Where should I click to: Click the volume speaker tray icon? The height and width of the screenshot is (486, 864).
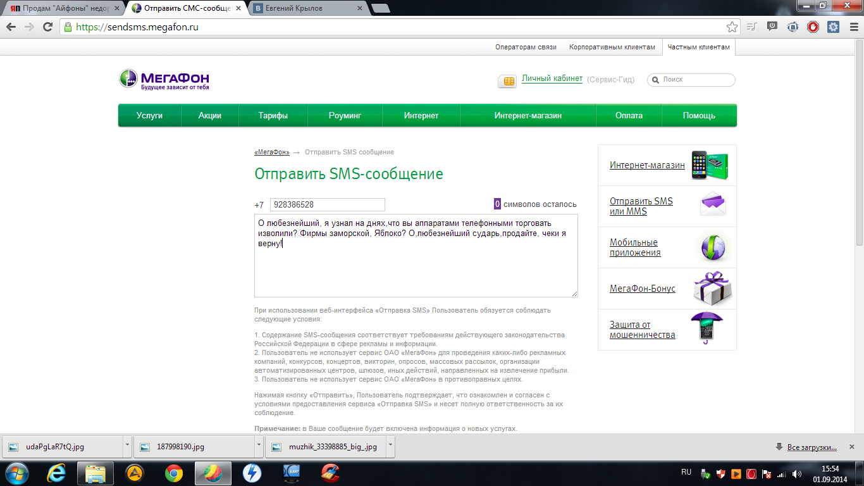point(798,473)
